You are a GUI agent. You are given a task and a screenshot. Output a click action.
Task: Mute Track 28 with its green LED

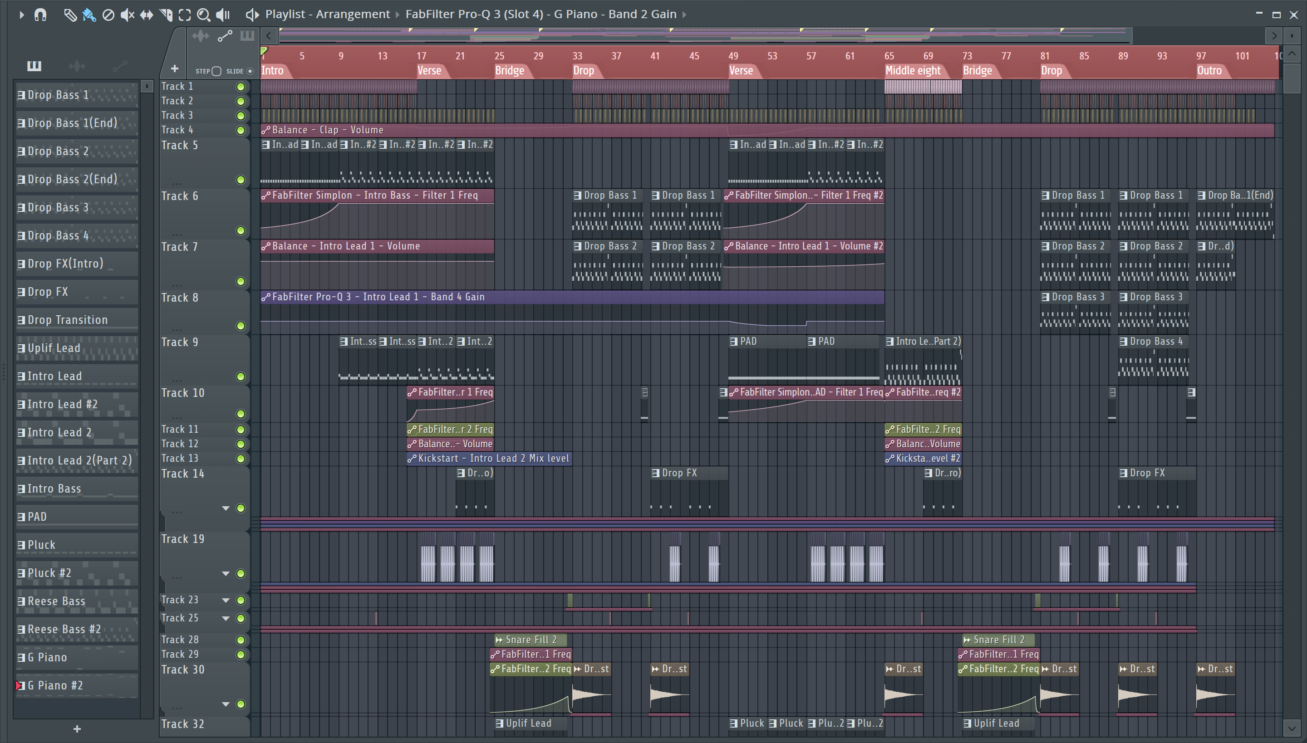pos(241,640)
